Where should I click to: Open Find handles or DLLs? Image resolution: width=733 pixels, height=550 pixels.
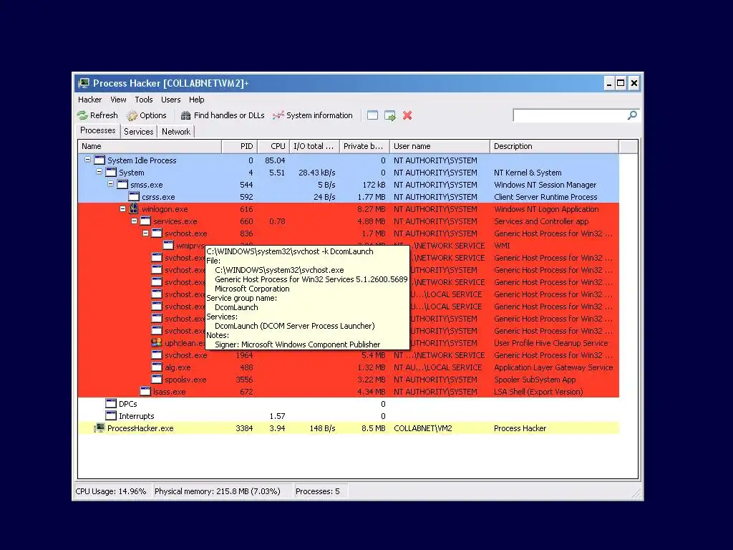(223, 115)
